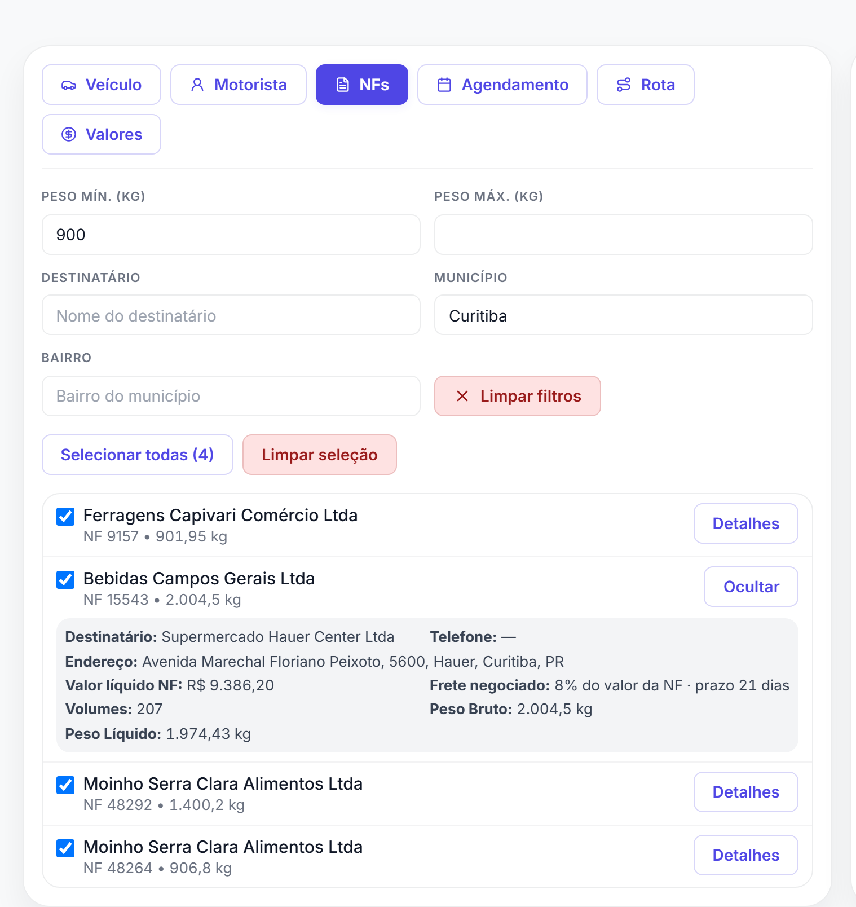Click the Selecionar todas (4) button
The height and width of the screenshot is (907, 856).
pyautogui.click(x=138, y=455)
